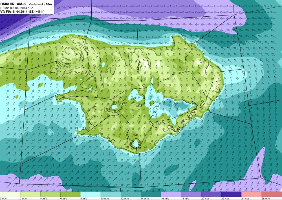The width and height of the screenshot is (282, 200).
Task: Click the '24 m/s' legend label
Action: 246,199
